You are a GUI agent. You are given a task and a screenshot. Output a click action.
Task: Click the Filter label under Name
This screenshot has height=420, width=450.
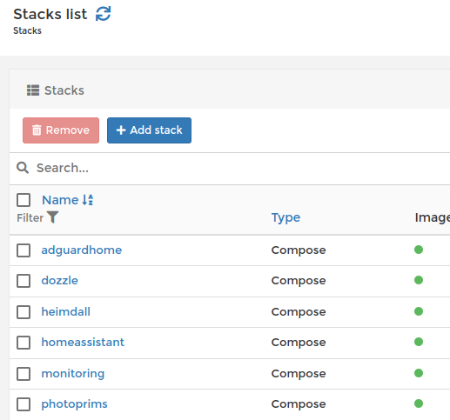click(x=30, y=217)
